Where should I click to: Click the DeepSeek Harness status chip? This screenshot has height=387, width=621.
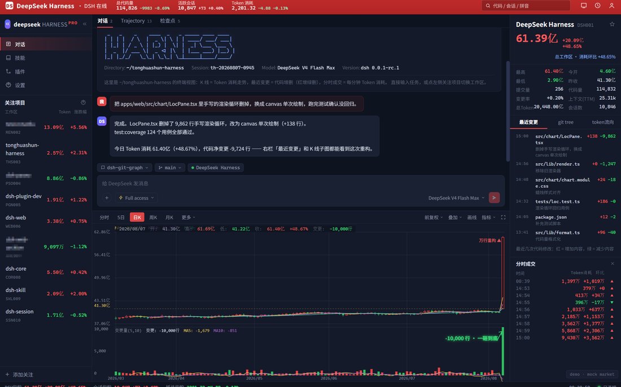coord(216,168)
